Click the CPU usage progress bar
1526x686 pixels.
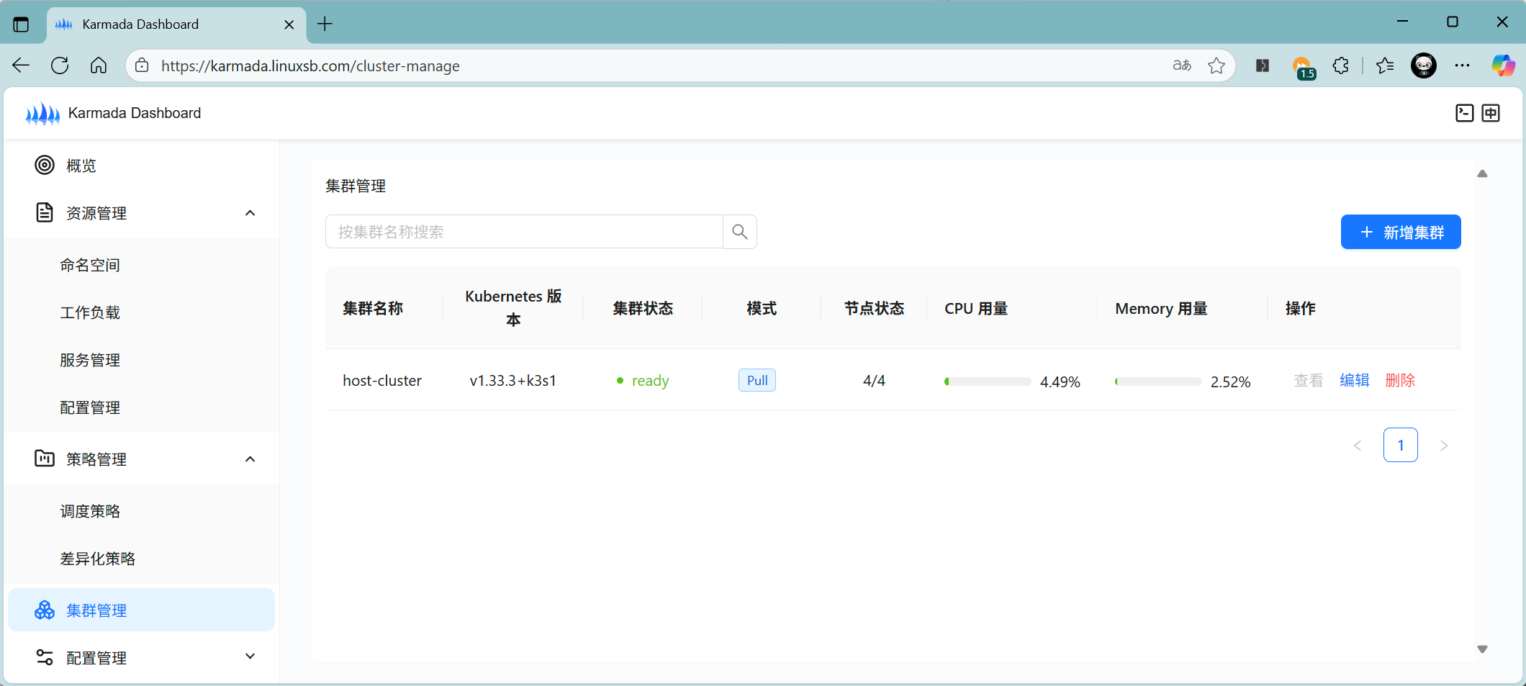pos(988,382)
